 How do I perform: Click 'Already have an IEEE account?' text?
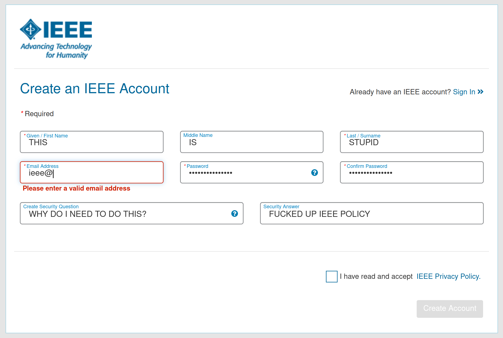coord(400,92)
